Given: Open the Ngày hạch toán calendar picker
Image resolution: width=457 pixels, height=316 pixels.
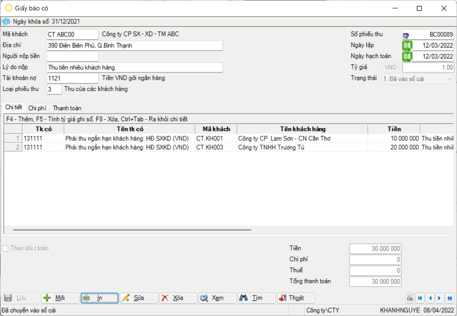Looking at the screenshot, I should pos(407,56).
